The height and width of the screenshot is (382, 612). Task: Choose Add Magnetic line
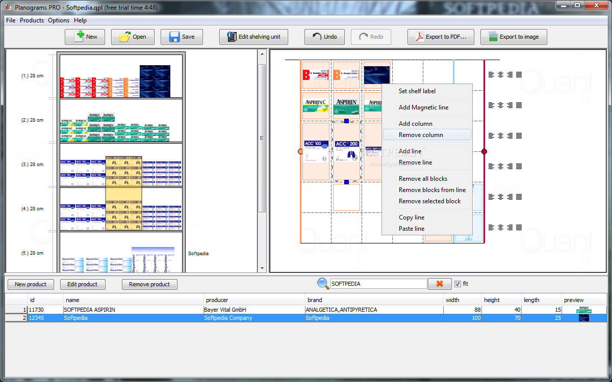[427, 107]
